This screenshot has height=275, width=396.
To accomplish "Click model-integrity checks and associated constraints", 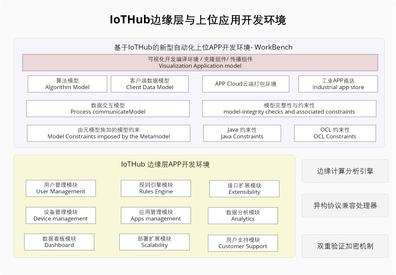I will tap(289, 109).
